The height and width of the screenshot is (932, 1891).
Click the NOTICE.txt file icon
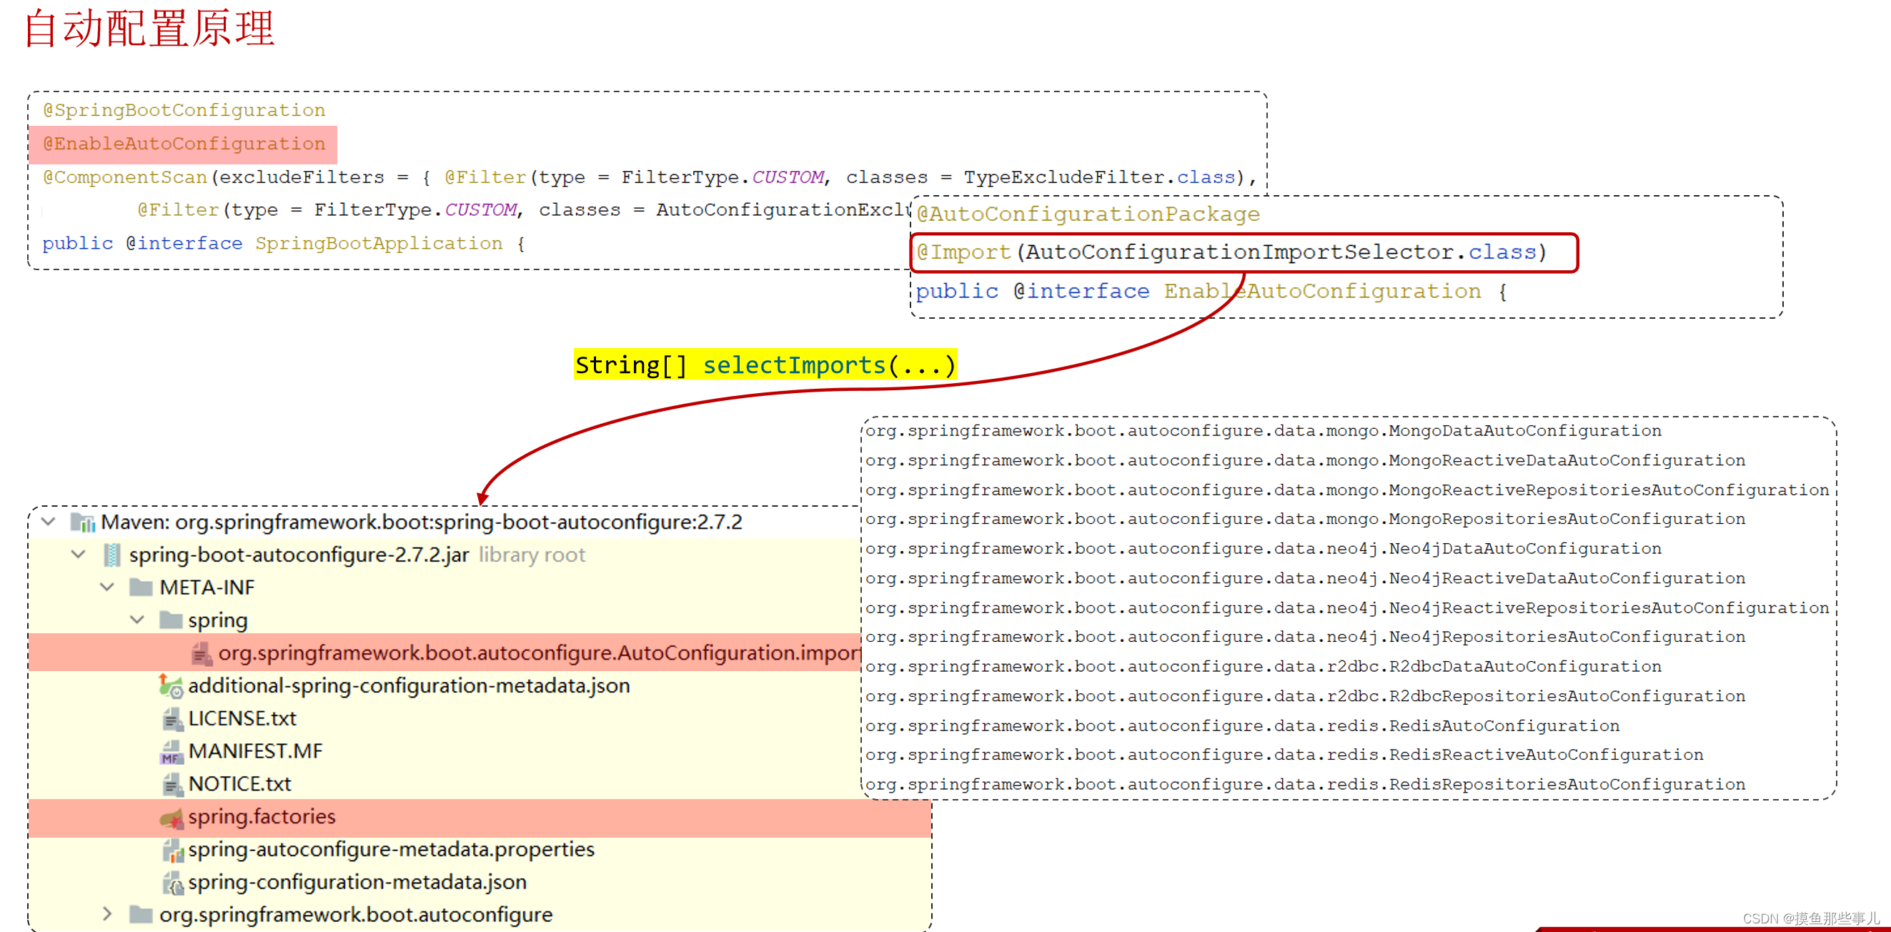172,784
